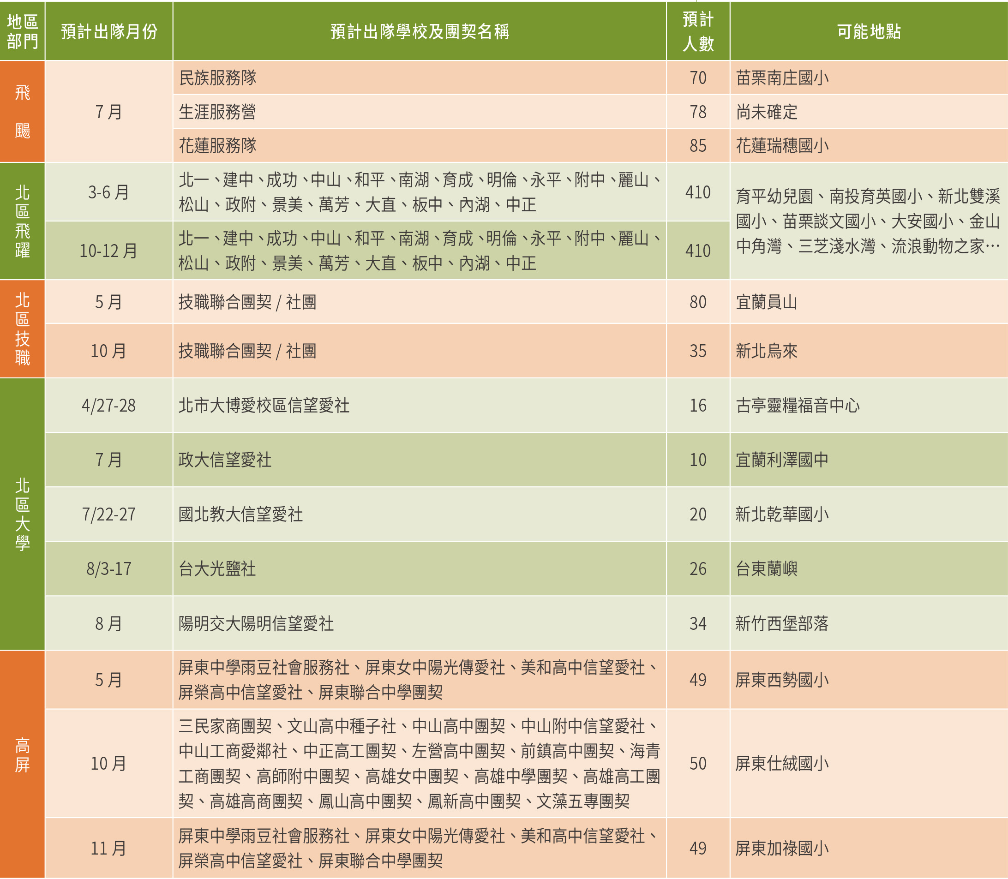The height and width of the screenshot is (879, 1008).
Task: Click the 5 月 cell in 北區技職
Action: point(109,302)
